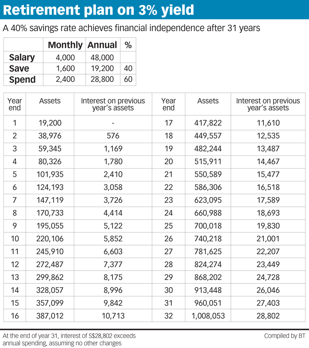Select the Save row label

tap(19, 68)
